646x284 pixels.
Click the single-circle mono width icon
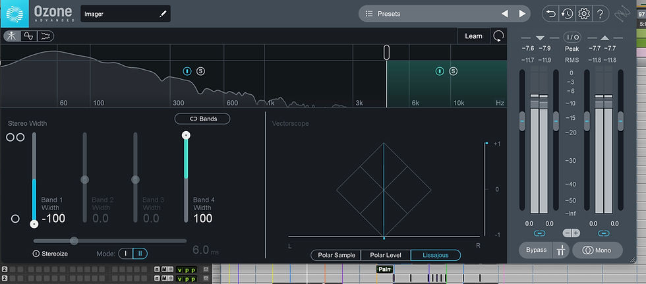click(15, 219)
